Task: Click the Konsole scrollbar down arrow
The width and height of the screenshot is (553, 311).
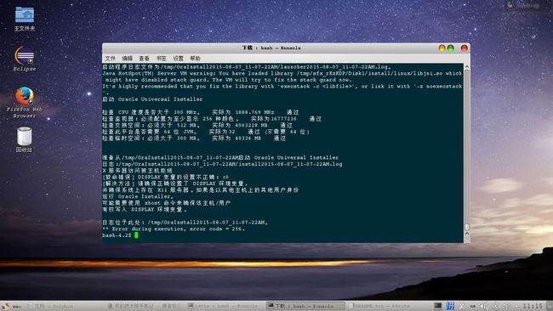Action: pos(466,238)
